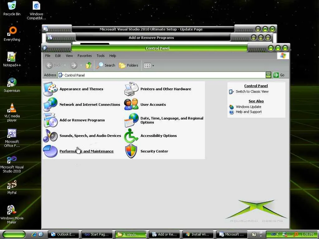Open the Security Center shield icon
This screenshot has height=239, width=319.
[x=131, y=151]
